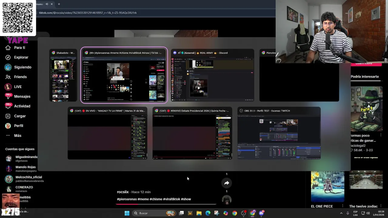388x218 pixels.
Task: Click the TikTok URL address bar
Action: [88, 13]
